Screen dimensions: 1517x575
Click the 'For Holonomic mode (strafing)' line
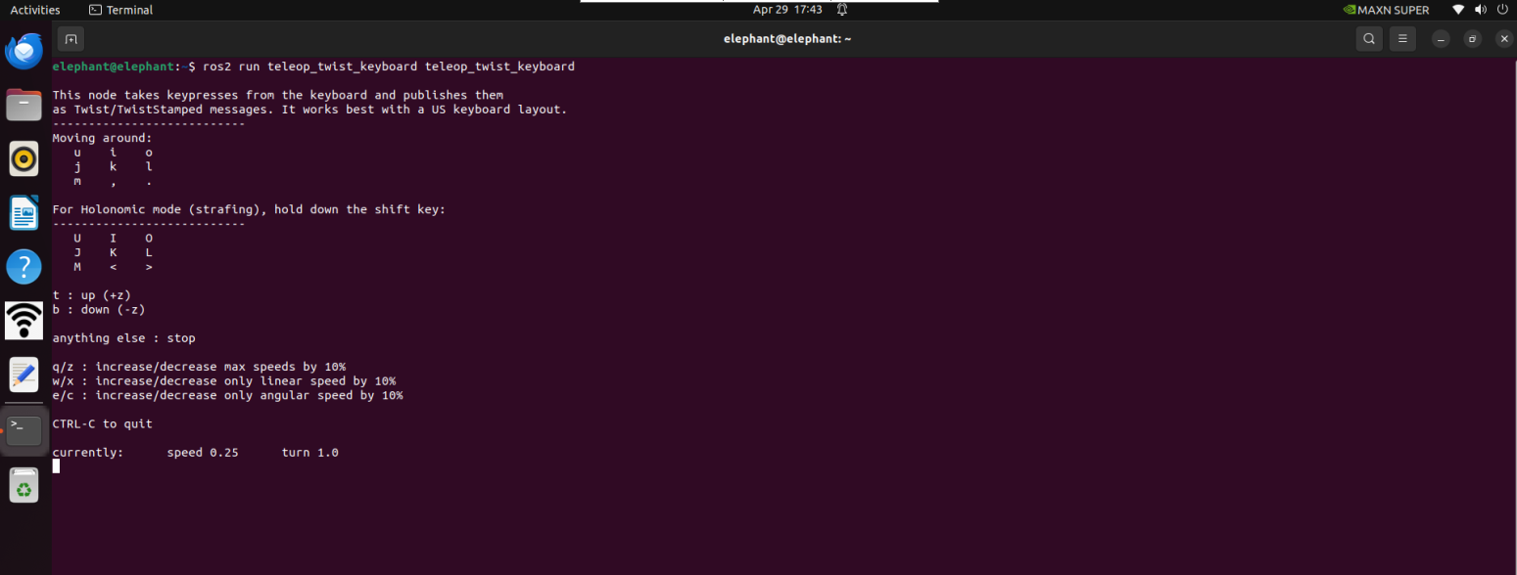pos(249,209)
